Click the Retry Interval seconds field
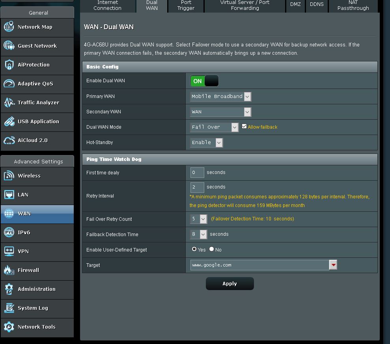This screenshot has width=390, height=344. pos(197,187)
